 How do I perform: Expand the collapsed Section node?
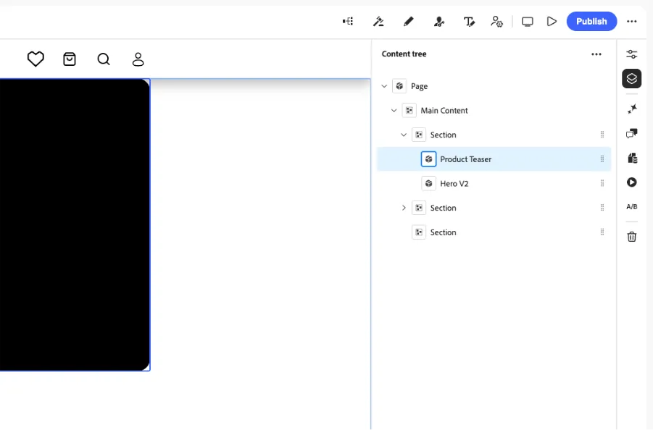click(404, 208)
